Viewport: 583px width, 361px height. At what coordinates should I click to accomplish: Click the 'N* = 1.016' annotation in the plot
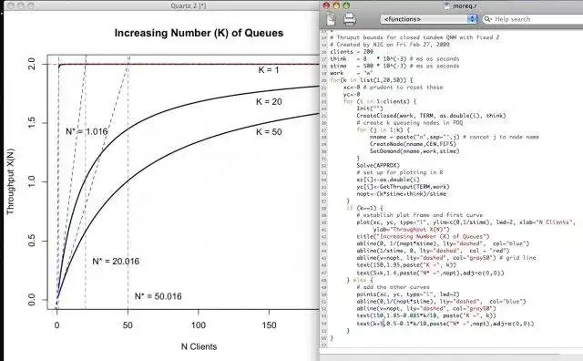tap(87, 132)
